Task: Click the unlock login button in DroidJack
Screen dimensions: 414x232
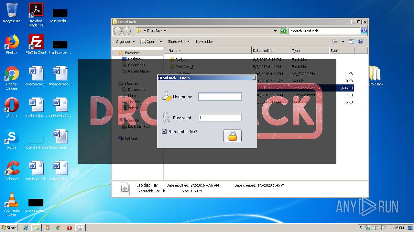Action: 232,136
